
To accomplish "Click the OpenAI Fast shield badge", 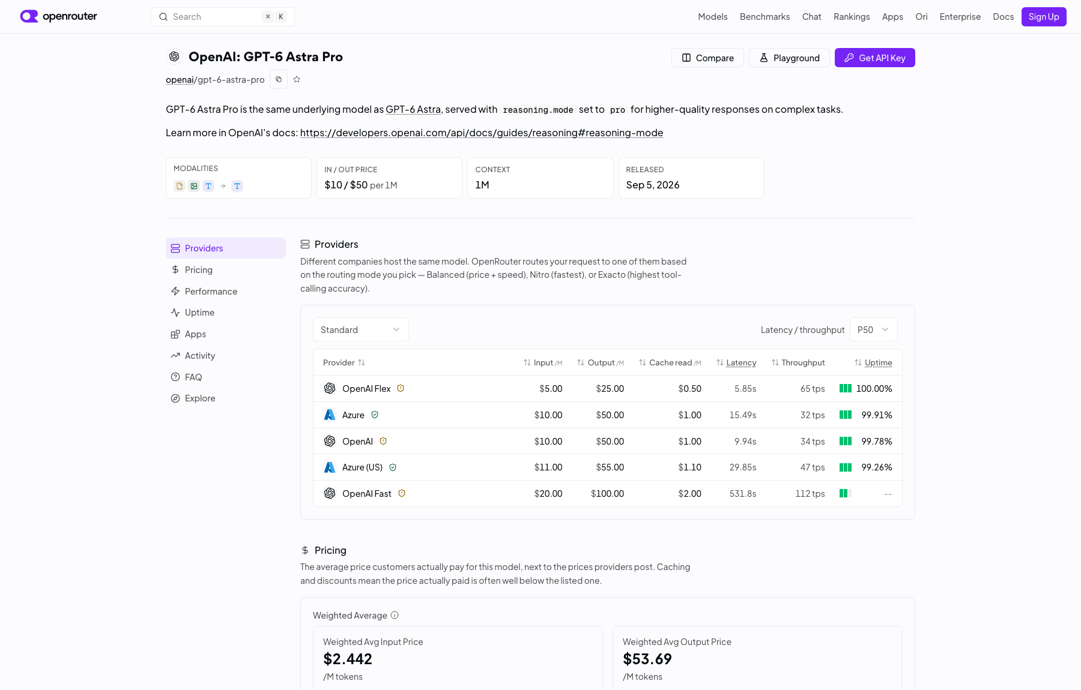I will pos(402,493).
